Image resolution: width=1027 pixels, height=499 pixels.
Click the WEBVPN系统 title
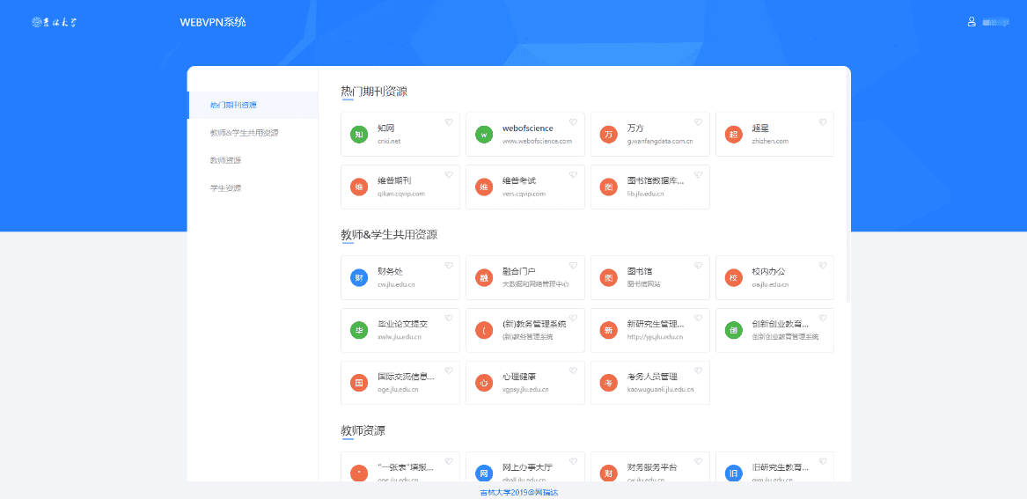coord(213,22)
